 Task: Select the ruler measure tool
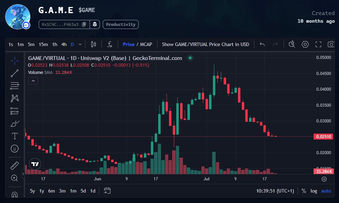[15, 166]
